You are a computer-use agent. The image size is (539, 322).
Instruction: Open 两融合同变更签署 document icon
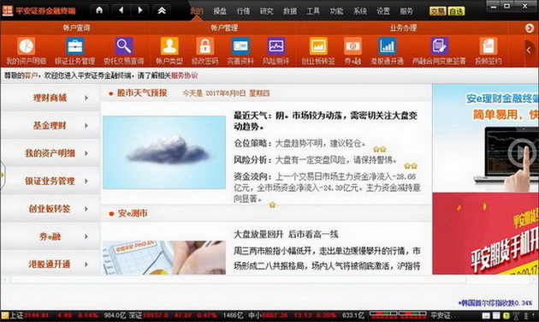[x=439, y=46]
